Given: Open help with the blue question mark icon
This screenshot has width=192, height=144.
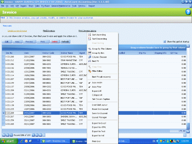Looking at the screenshot, I should pyautogui.click(x=188, y=12).
